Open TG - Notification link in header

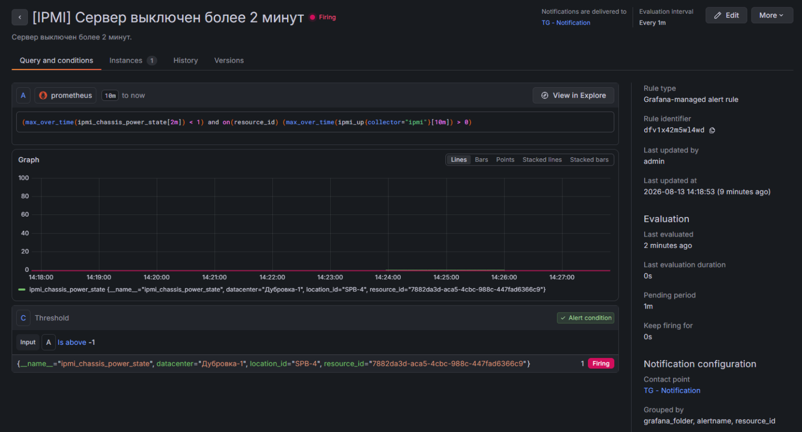click(x=566, y=23)
